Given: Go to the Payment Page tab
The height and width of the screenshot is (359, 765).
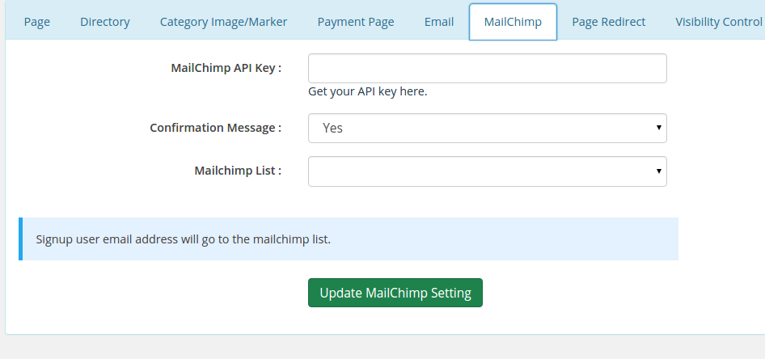Looking at the screenshot, I should click(x=356, y=22).
